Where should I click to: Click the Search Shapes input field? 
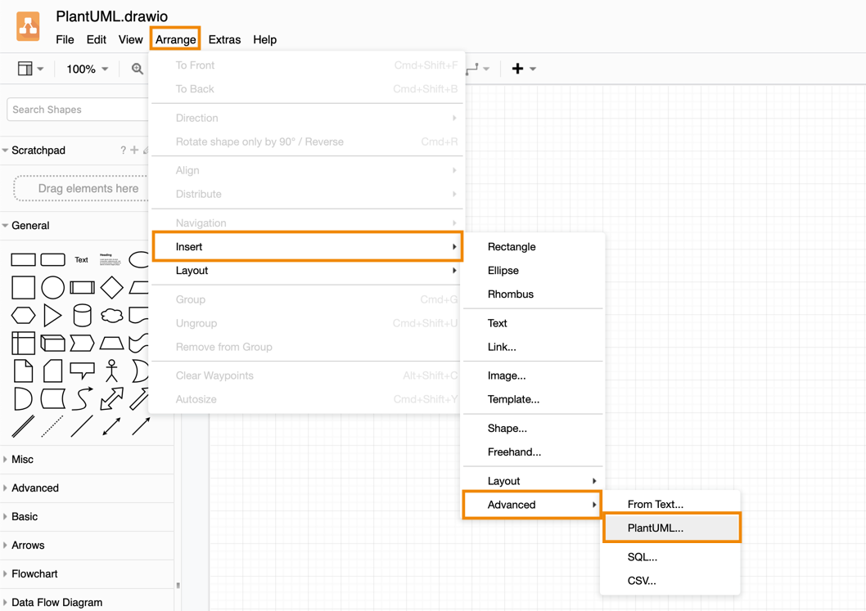pos(77,110)
